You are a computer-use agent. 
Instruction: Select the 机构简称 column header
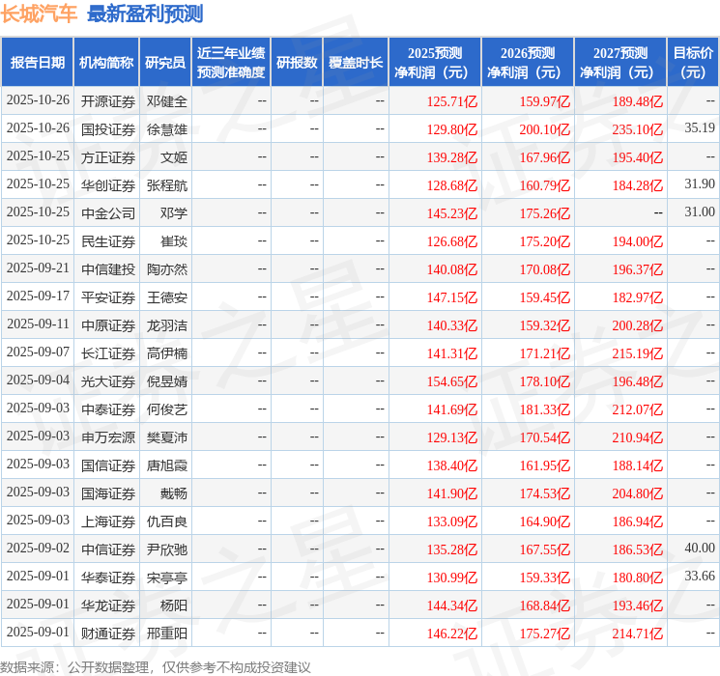(106, 63)
